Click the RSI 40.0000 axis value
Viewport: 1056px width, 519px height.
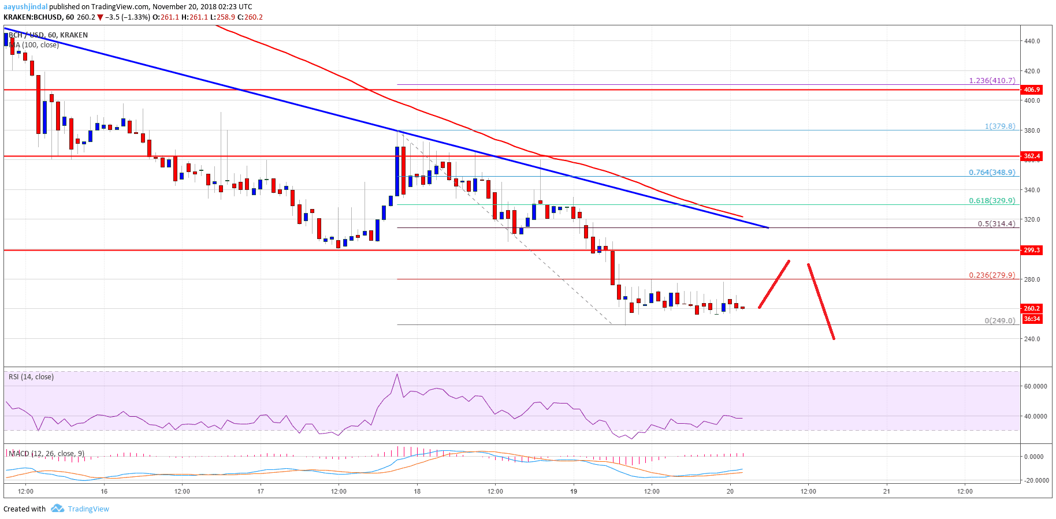[x=1035, y=416]
